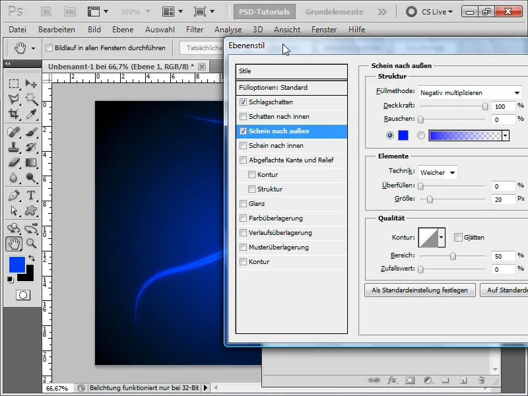Select the Path Selection tool

[13, 211]
